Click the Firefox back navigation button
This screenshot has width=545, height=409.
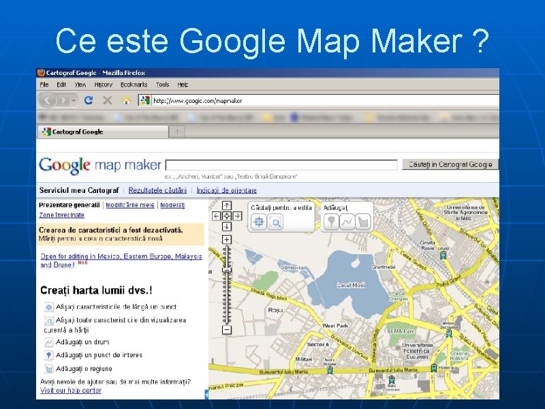(47, 100)
